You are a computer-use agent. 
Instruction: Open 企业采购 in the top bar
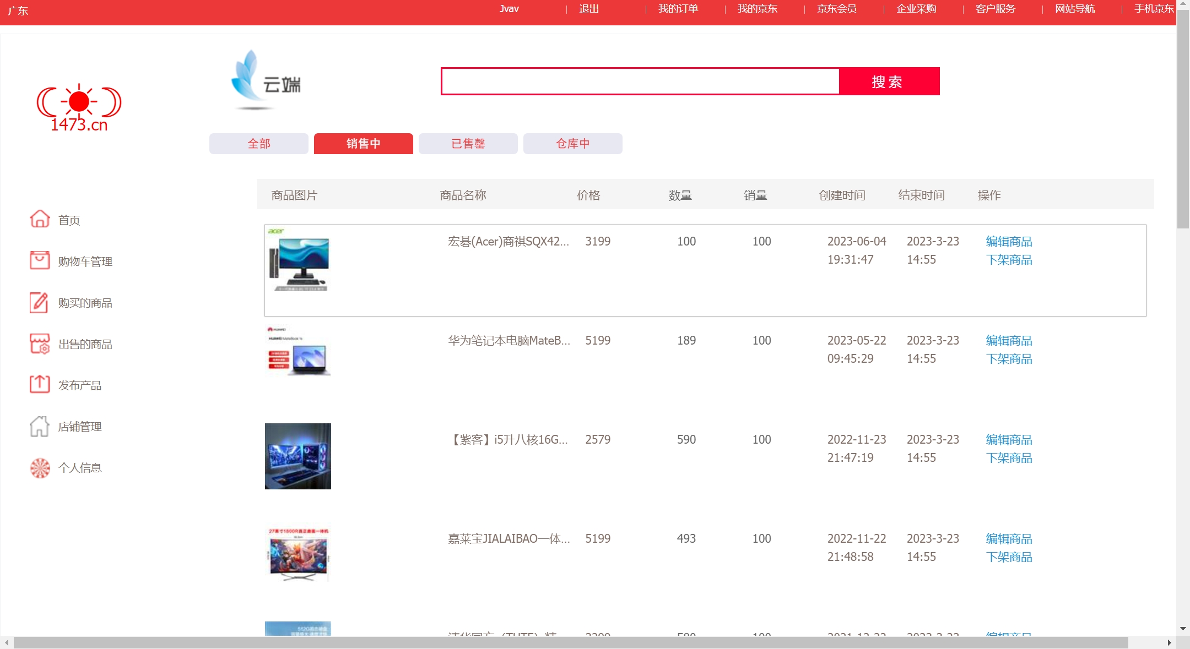(x=916, y=9)
